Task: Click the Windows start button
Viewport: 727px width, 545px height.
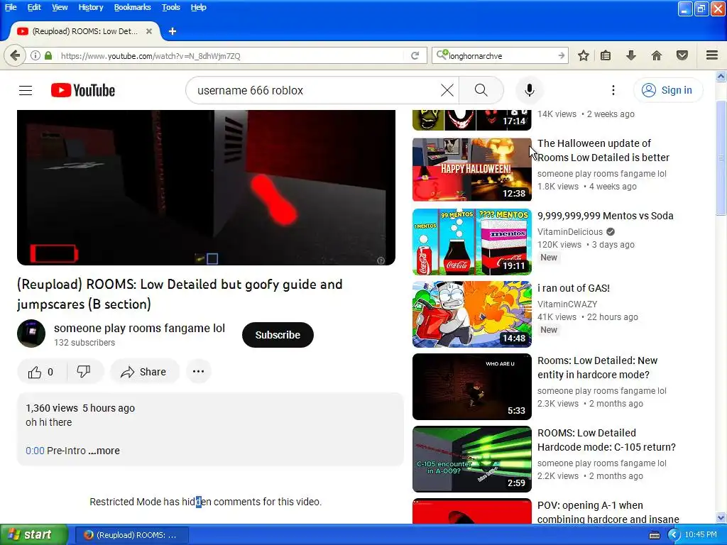Action: [33, 535]
